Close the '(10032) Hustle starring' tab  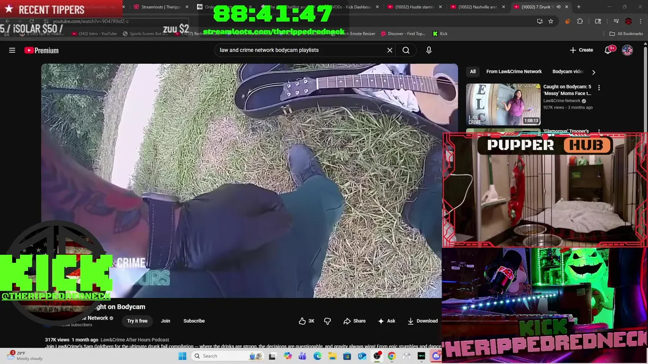[440, 7]
